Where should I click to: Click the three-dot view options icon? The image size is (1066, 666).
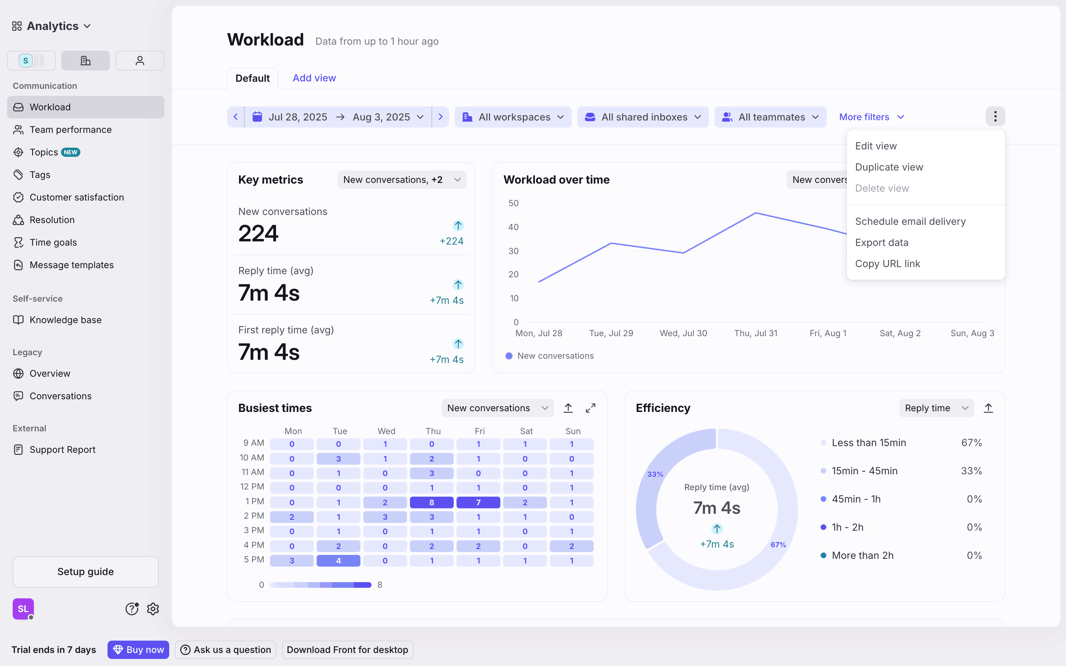(x=995, y=117)
